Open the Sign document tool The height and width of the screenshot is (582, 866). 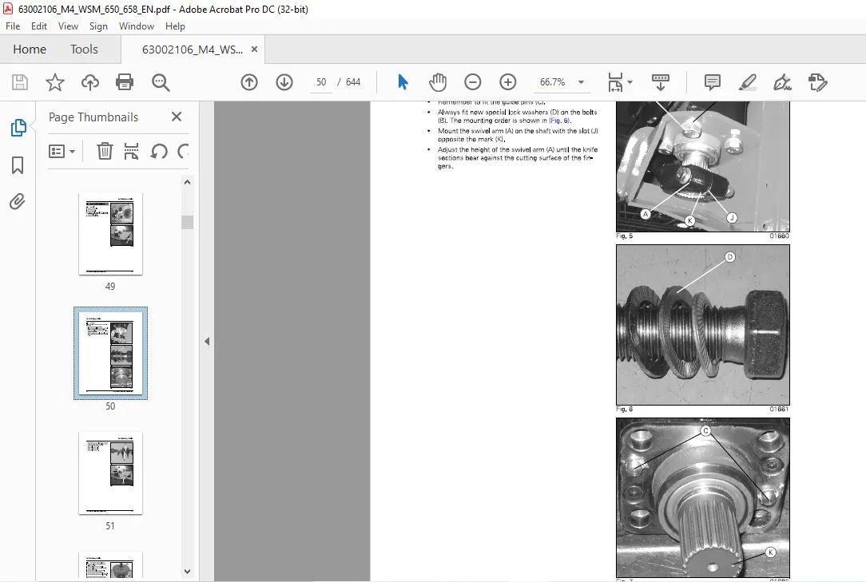tap(782, 82)
